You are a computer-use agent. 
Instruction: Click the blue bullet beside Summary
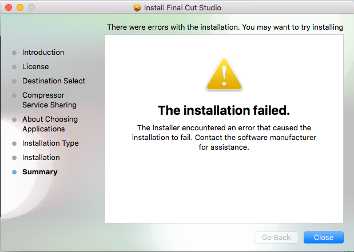(x=14, y=173)
